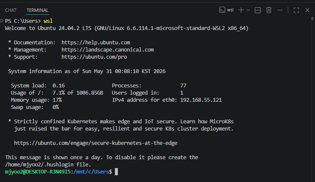Open the secure-kubernetes-at-the-edge link
This screenshot has width=315, height=182.
tap(96, 143)
